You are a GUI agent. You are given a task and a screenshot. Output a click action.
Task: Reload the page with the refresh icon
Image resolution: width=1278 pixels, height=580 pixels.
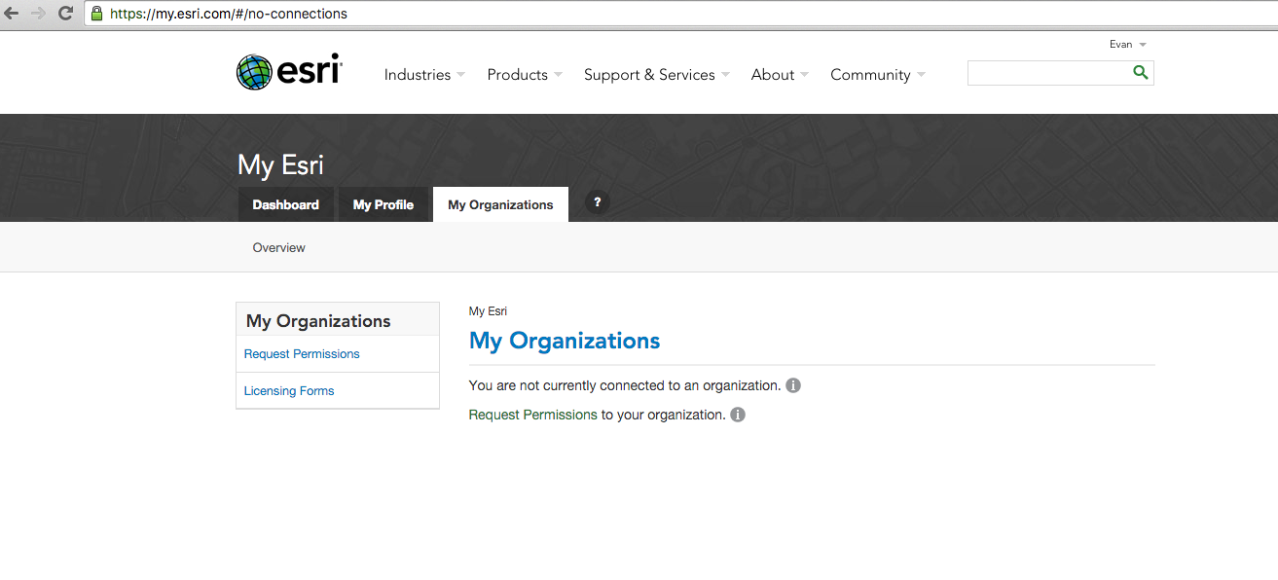[65, 14]
